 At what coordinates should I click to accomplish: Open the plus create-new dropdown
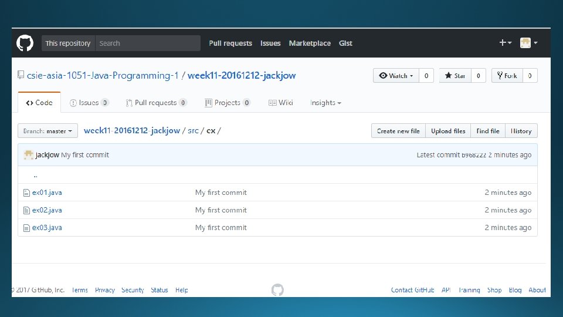[505, 43]
